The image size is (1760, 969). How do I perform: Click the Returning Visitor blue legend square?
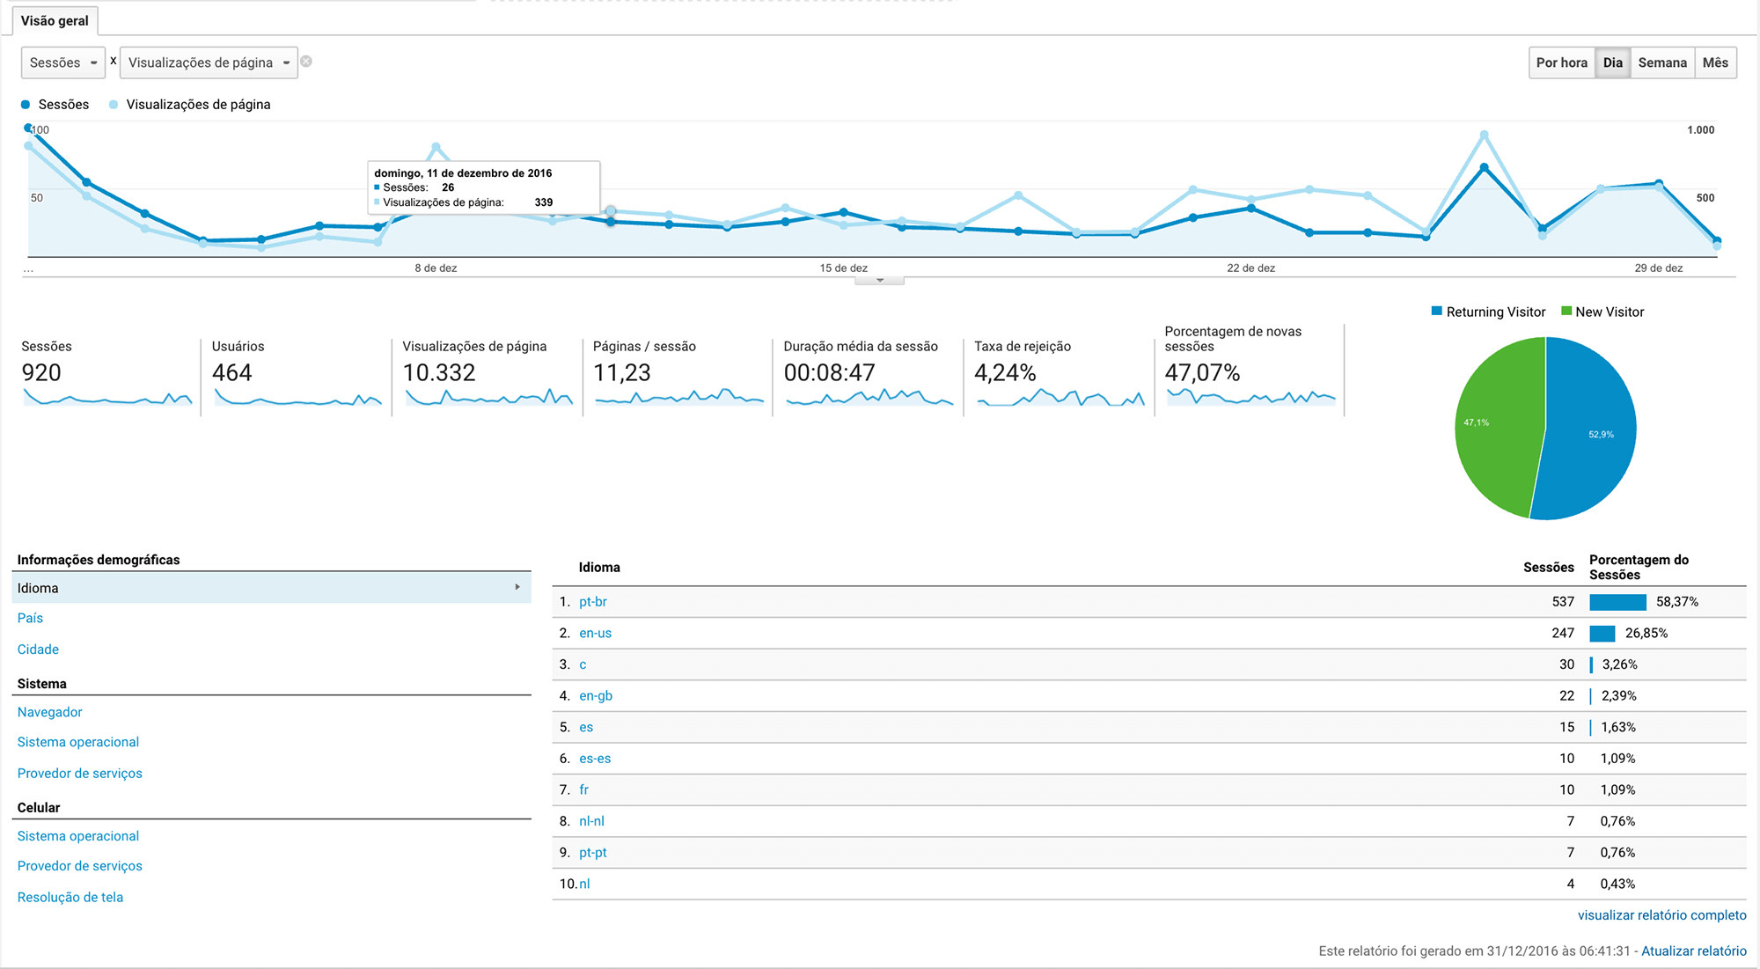(x=1436, y=312)
